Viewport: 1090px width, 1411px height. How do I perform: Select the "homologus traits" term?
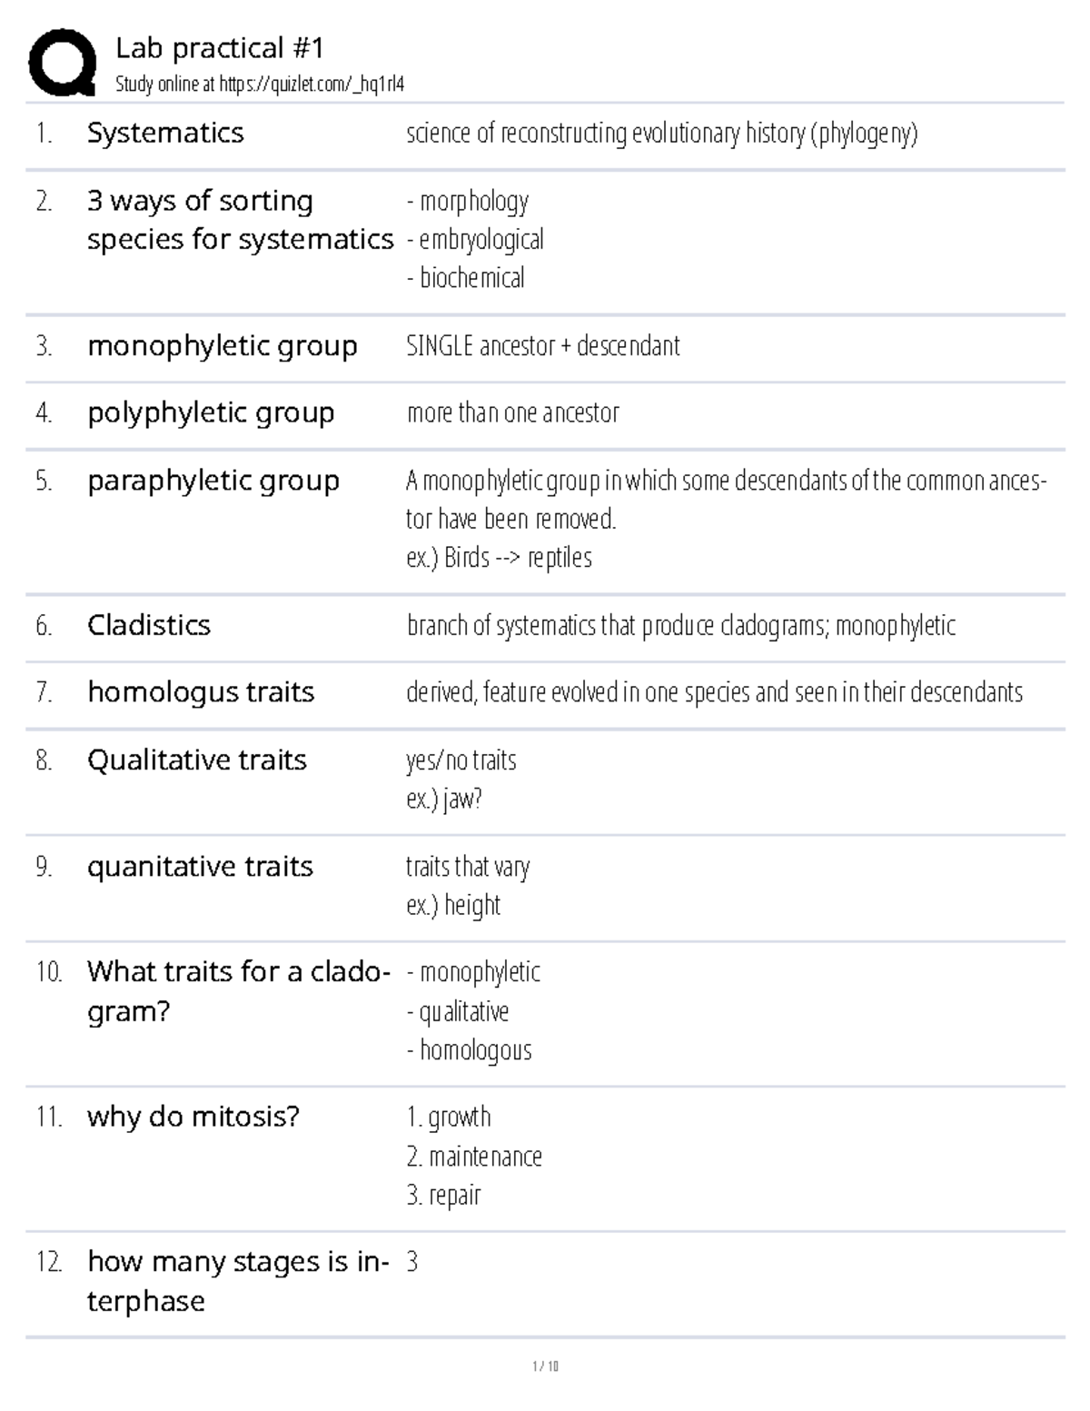[x=201, y=692]
